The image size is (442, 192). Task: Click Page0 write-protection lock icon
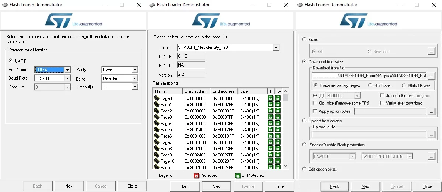tap(278, 98)
